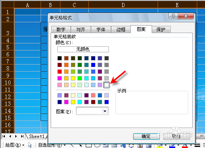Expand the 图案(P) pattern dropdown
This screenshot has height=148, width=205.
point(105,111)
